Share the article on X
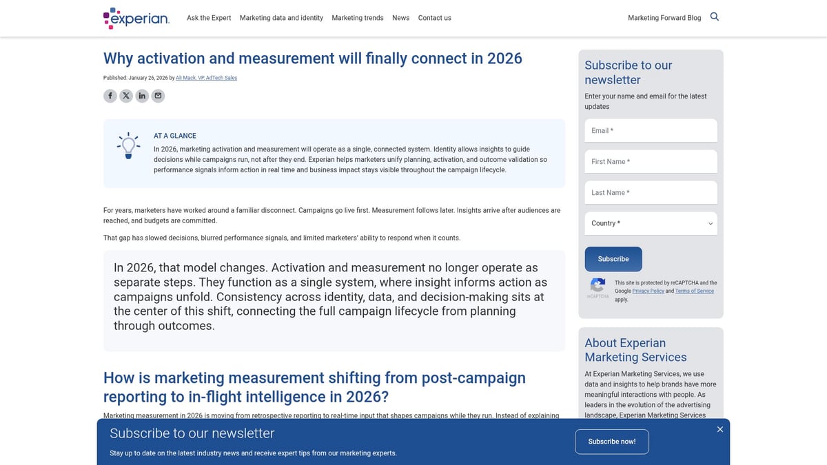Image resolution: width=827 pixels, height=465 pixels. coord(126,96)
